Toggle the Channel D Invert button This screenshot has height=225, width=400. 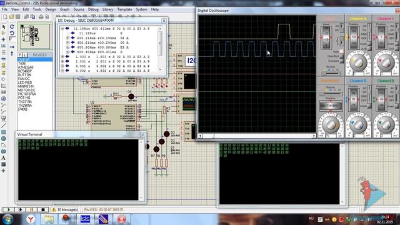[397, 106]
